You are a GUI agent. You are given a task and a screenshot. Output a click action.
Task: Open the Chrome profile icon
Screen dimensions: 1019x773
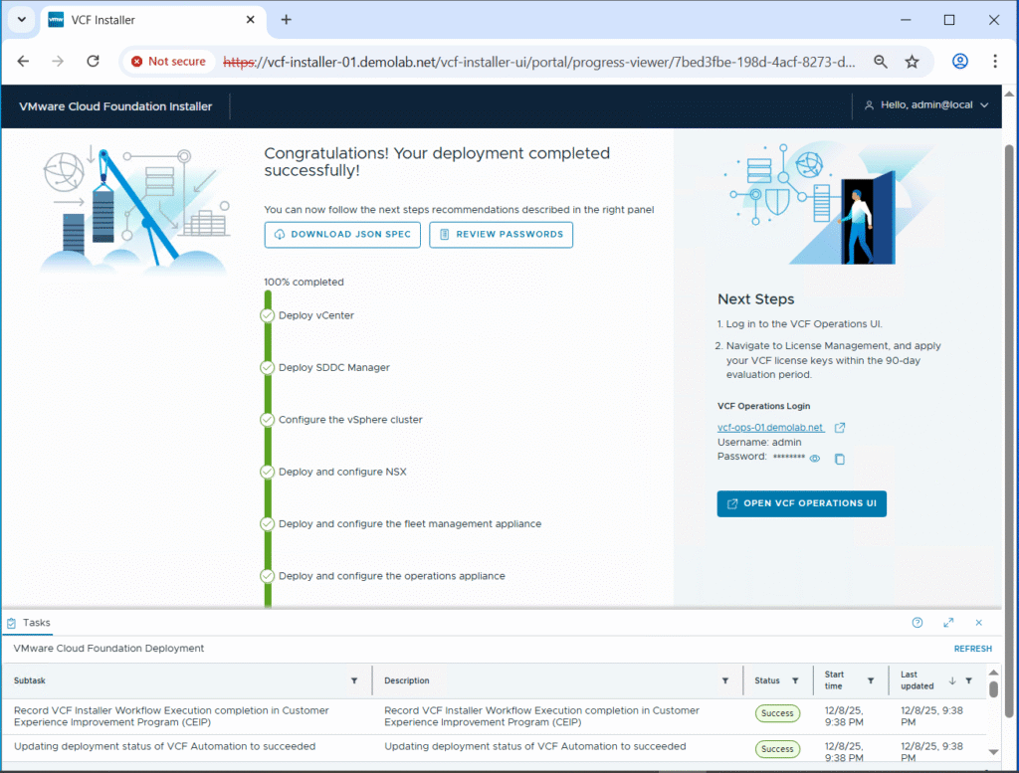coord(959,62)
